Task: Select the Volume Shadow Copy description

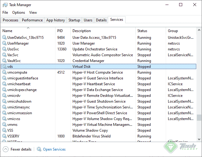Action: [90, 130]
